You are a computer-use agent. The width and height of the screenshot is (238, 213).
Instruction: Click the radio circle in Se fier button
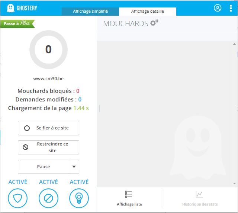pyautogui.click(x=27, y=128)
